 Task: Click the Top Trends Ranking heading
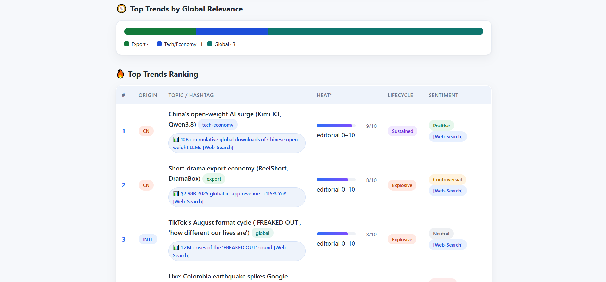click(163, 74)
